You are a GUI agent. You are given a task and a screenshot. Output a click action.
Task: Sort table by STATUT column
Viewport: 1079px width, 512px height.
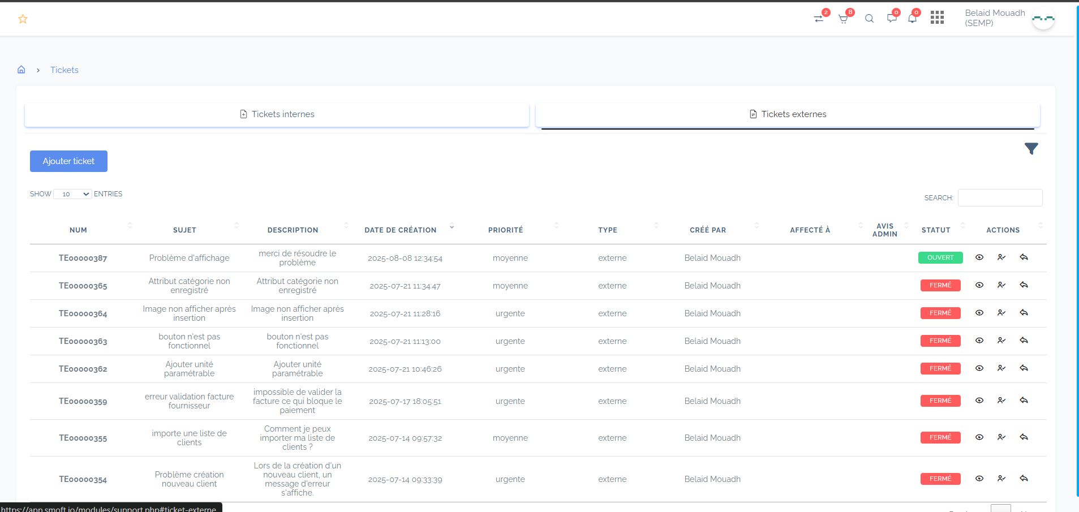[x=936, y=230]
